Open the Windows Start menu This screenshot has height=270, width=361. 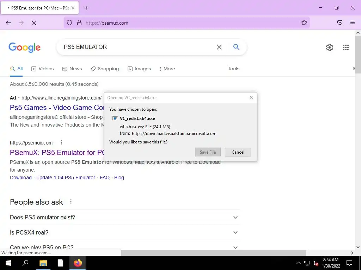pos(8,263)
